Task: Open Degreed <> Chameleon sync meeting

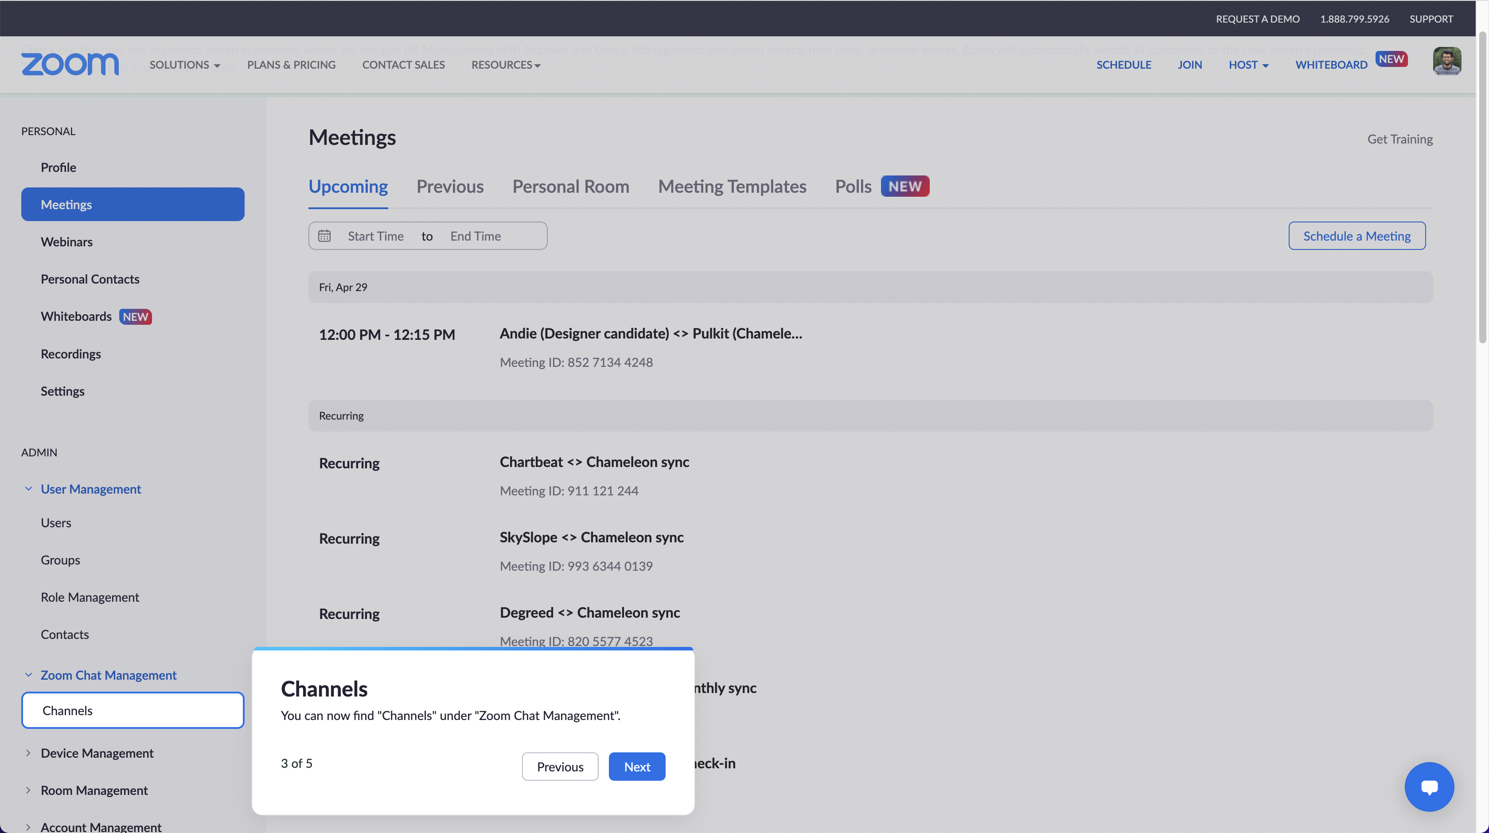Action: click(589, 612)
